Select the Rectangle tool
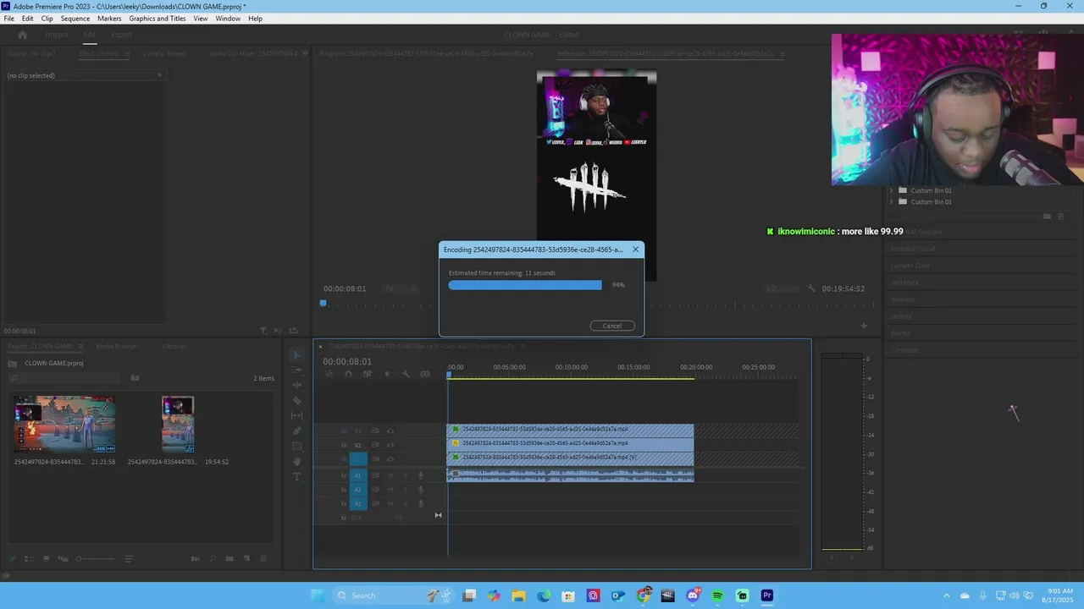The height and width of the screenshot is (609, 1084). 296,447
